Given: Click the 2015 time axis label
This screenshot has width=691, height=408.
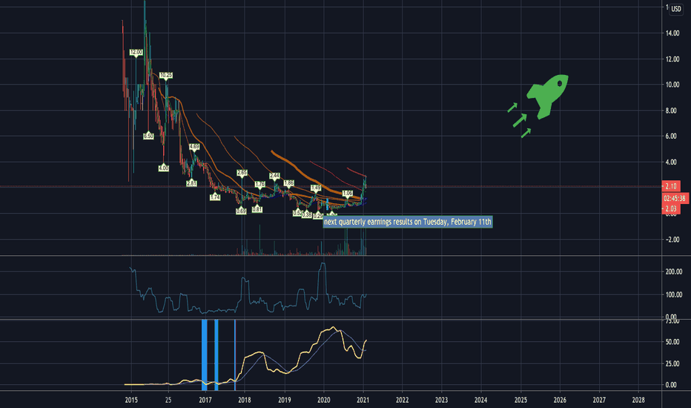Looking at the screenshot, I should pos(131,400).
